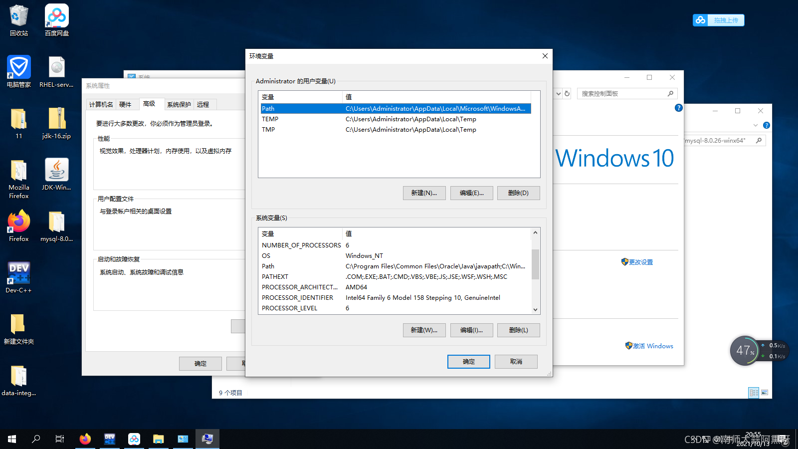Screen dimensions: 798x449
Task: Click scroll-down arrow in system variables list
Action: click(x=535, y=309)
